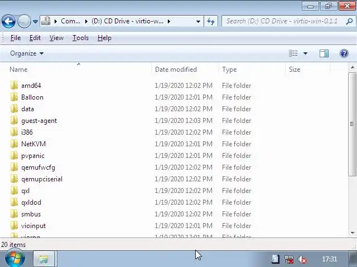This screenshot has height=267, width=357.
Task: Open the View menu
Action: 56,38
